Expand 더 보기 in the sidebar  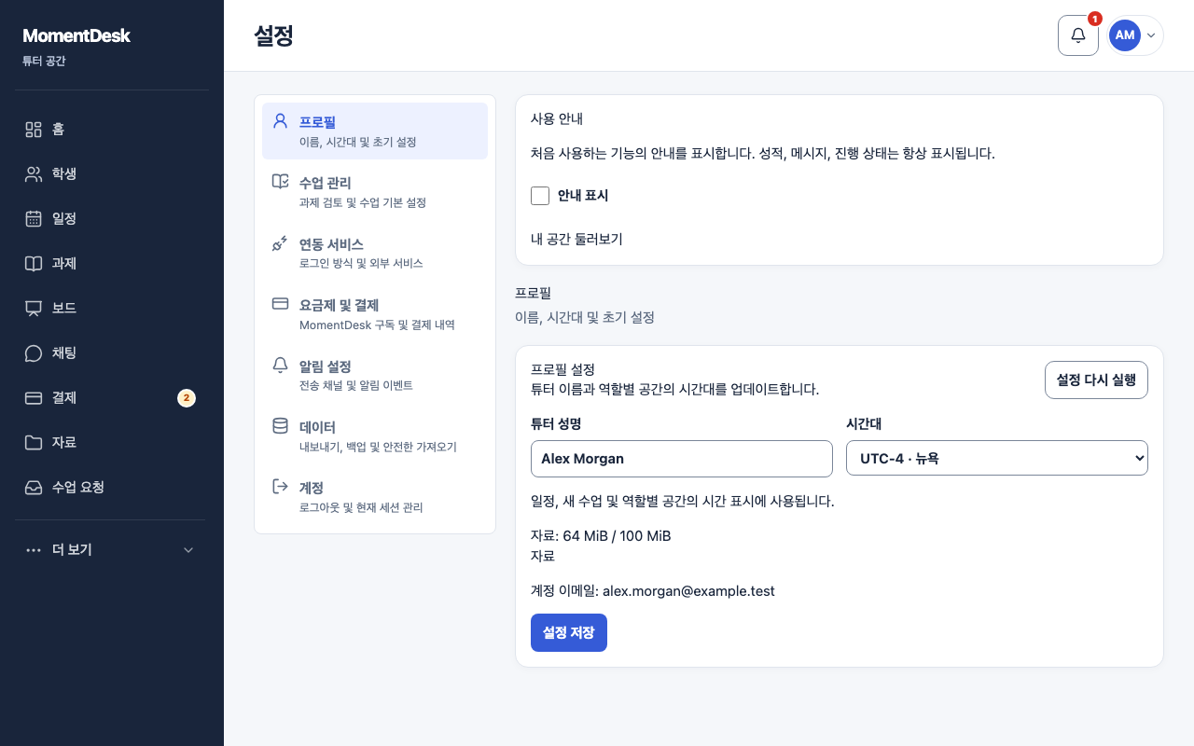(x=110, y=550)
